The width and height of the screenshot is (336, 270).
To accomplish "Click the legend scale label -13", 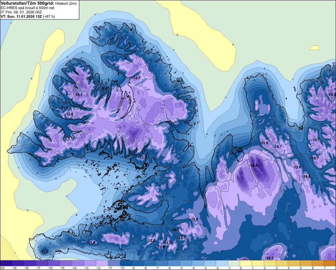I will 86,268.
